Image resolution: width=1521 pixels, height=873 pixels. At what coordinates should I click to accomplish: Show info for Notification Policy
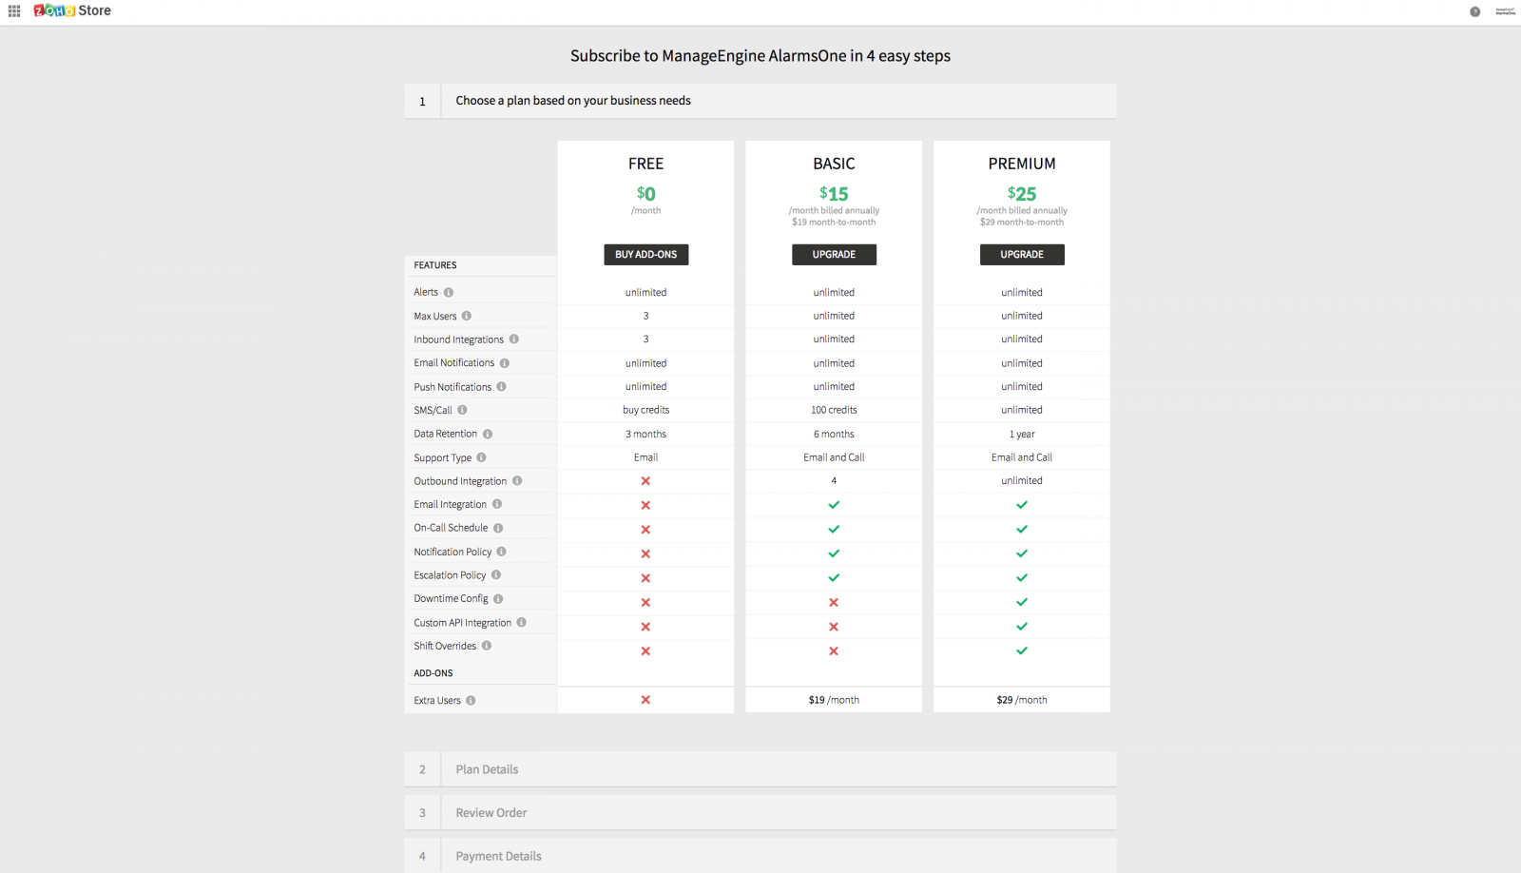coord(501,552)
